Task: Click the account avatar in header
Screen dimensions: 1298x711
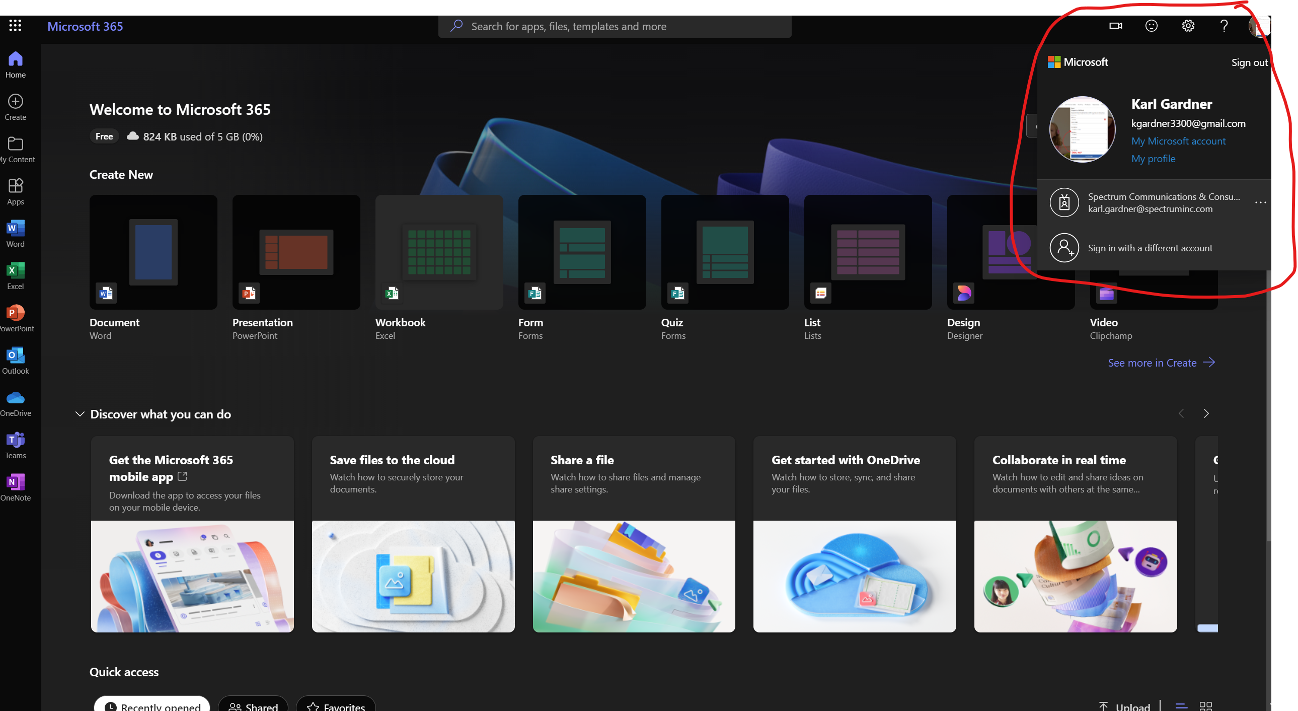Action: click(x=1259, y=26)
